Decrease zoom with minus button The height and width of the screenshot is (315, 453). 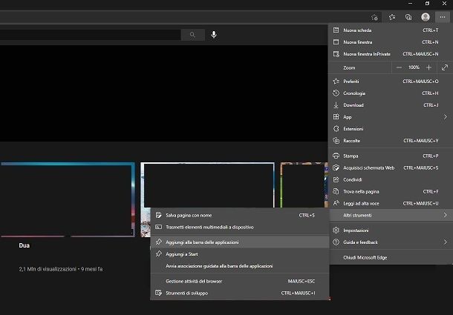point(399,67)
